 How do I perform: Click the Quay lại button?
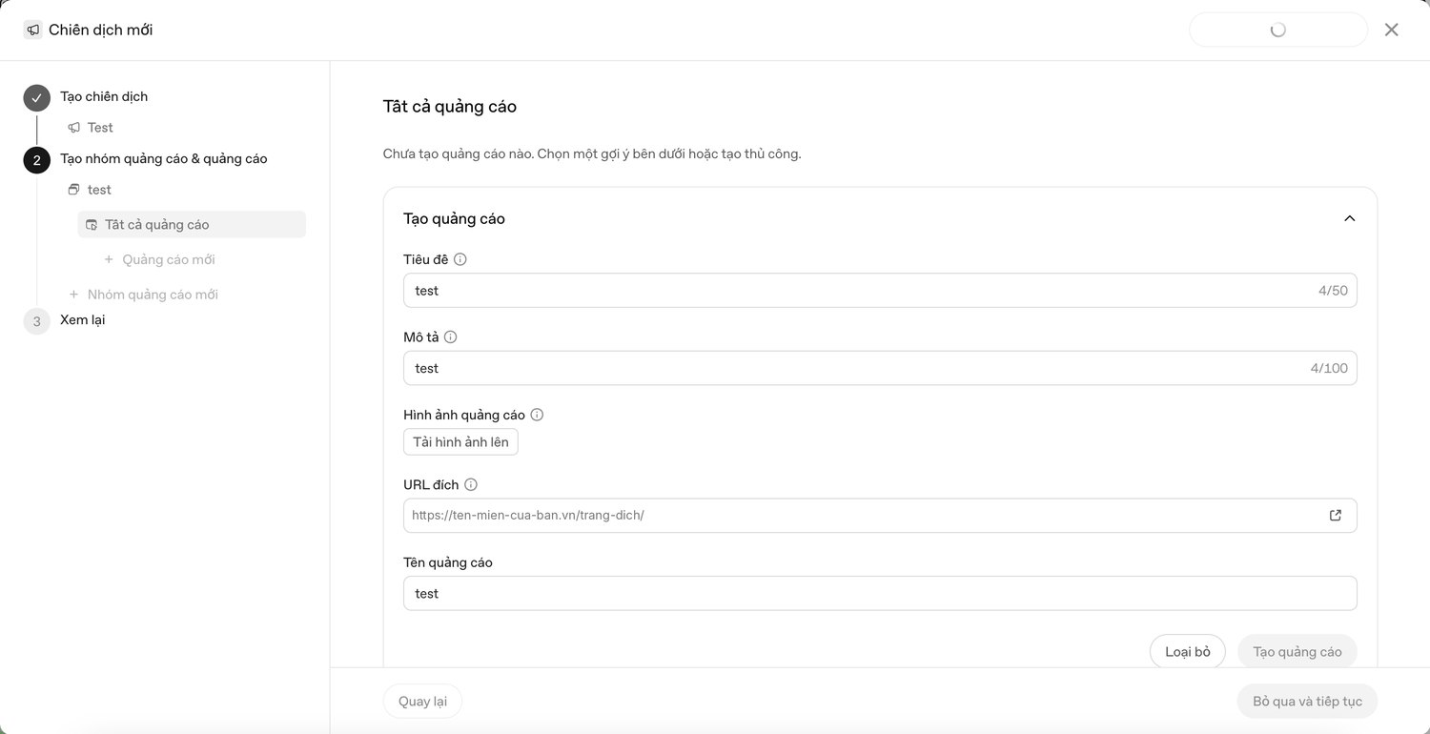pos(422,702)
